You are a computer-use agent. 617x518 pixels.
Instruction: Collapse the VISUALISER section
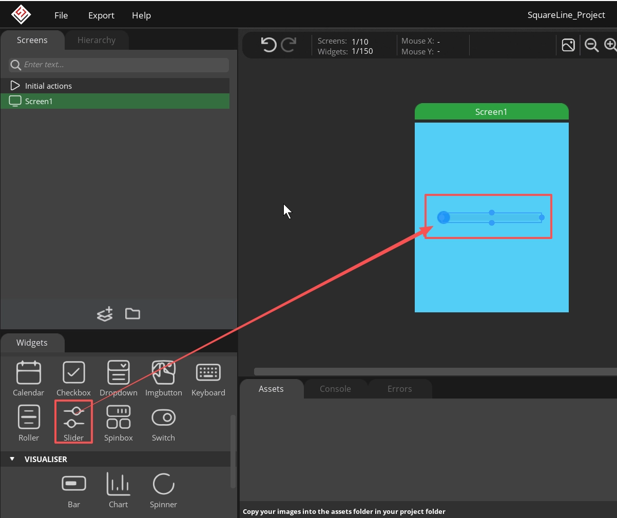click(x=12, y=459)
